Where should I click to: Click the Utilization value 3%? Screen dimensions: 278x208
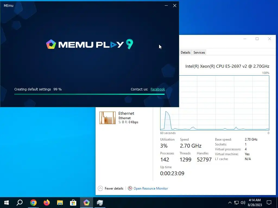[164, 146]
